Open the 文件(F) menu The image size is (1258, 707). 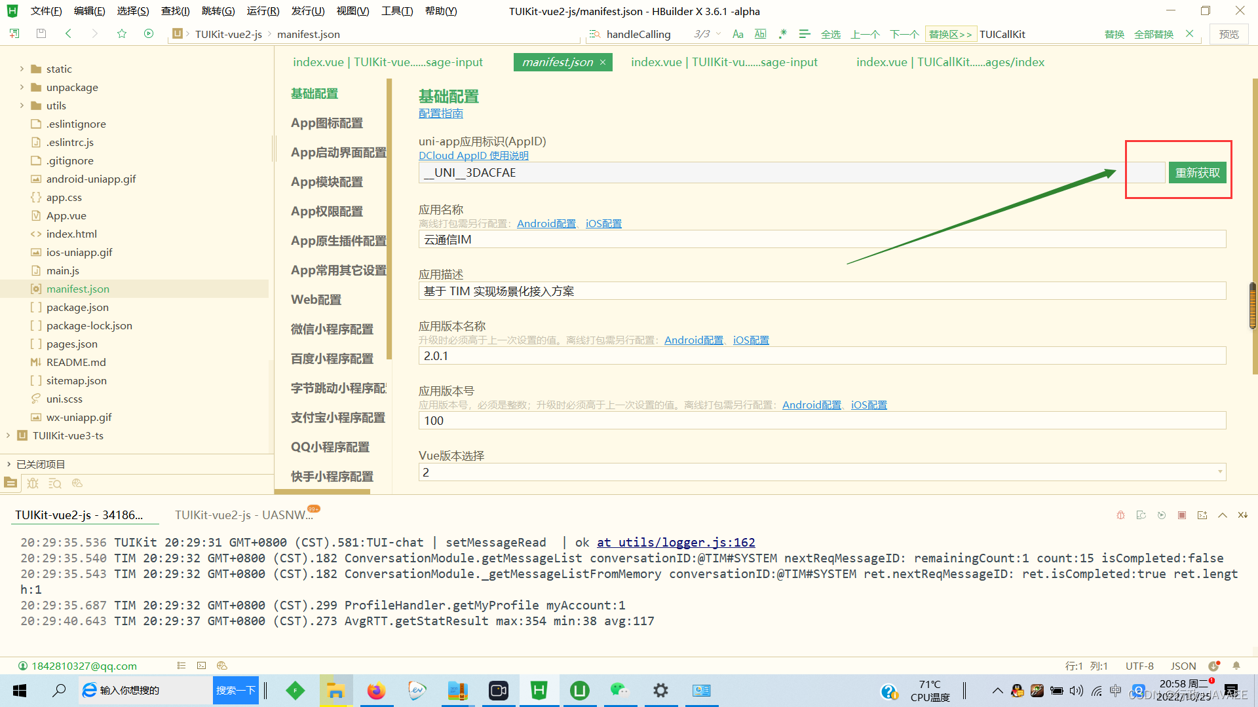coord(46,11)
